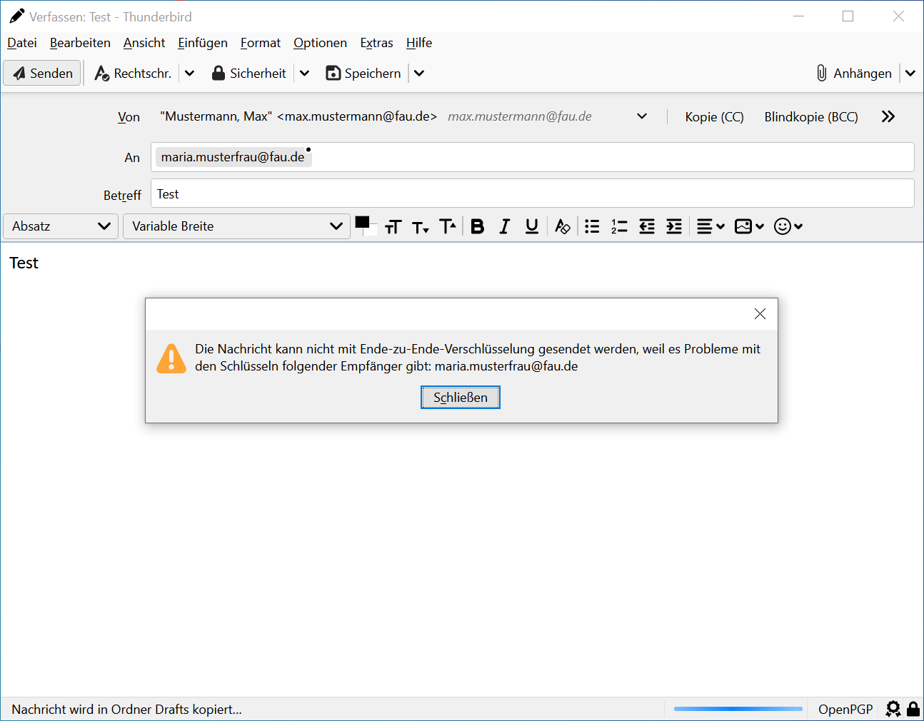Click the indent text icon

674,226
